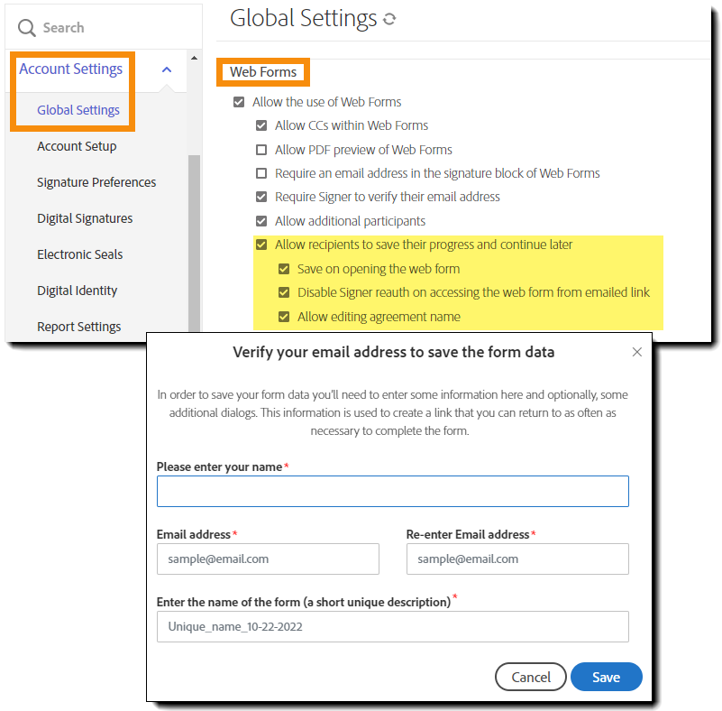
Task: Click the Cancel button
Action: [531, 677]
